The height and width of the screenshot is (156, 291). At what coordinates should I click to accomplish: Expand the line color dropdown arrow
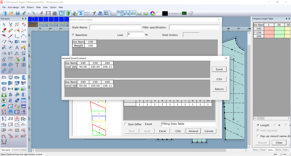tap(169, 13)
